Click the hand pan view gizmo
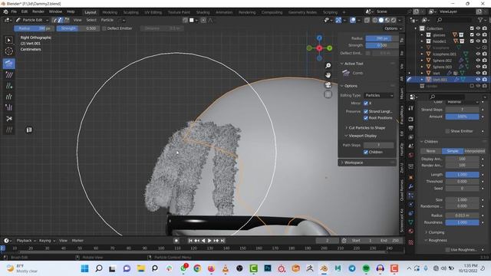The image size is (491, 276). tap(328, 75)
